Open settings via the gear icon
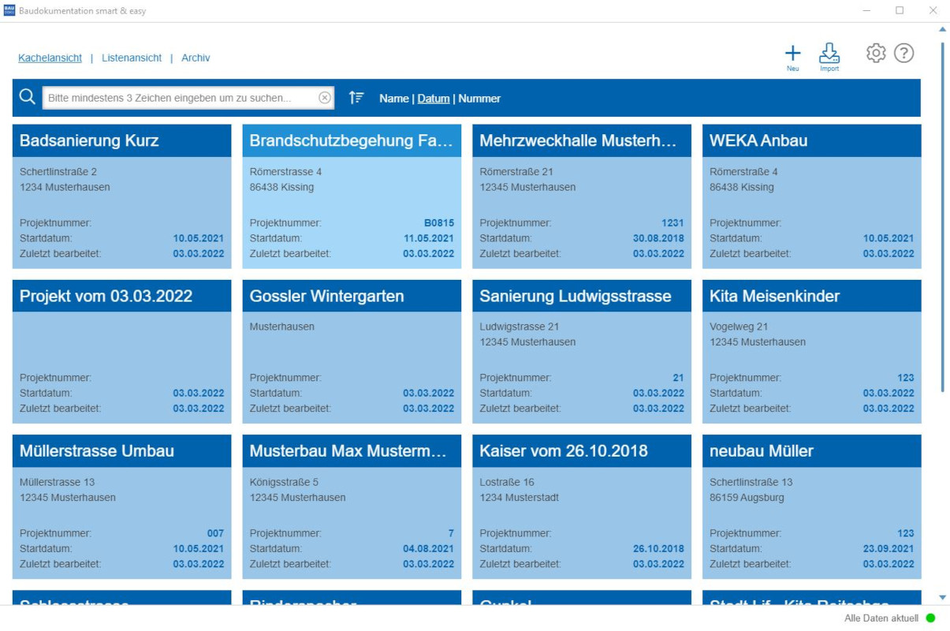 [876, 53]
